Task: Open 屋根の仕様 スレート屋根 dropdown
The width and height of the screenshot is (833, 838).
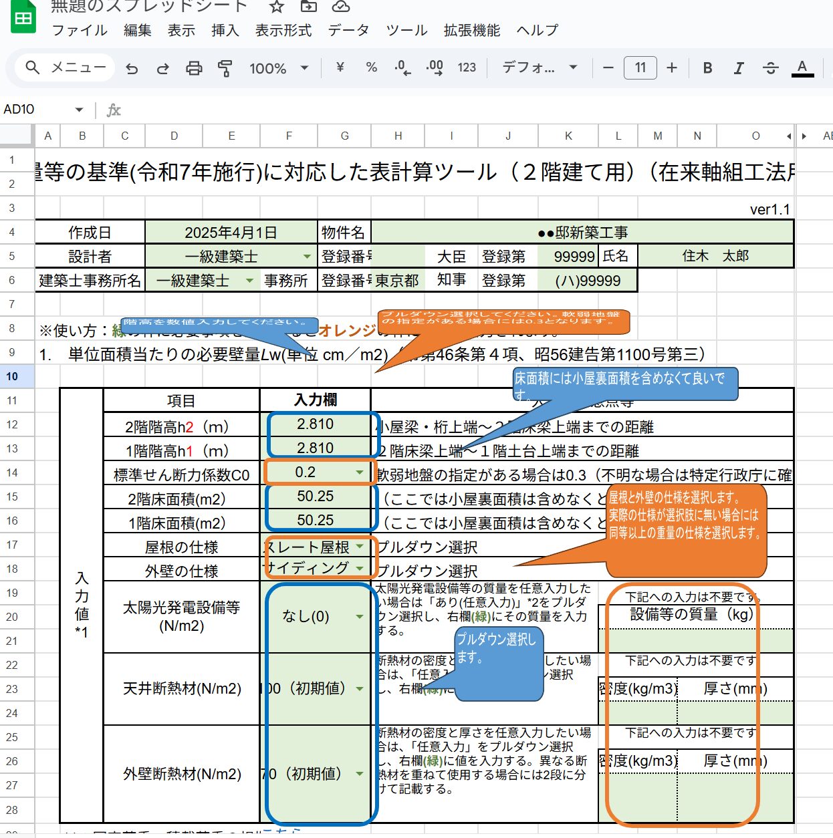Action: pyautogui.click(x=360, y=547)
